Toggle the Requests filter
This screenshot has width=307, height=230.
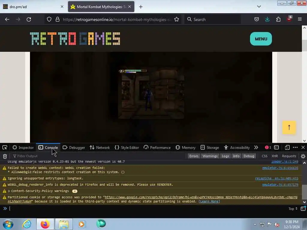289,156
